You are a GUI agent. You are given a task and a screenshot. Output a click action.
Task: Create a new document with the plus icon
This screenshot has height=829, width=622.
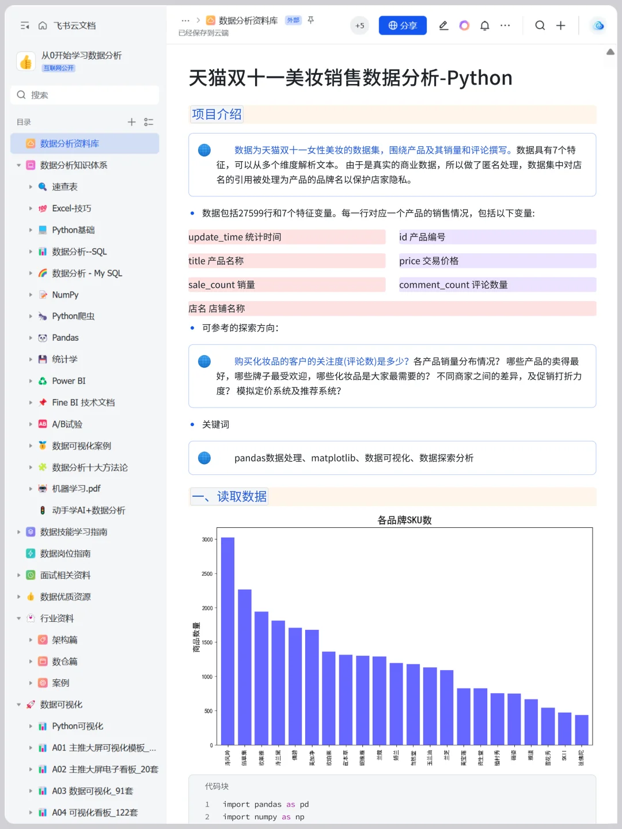click(560, 25)
